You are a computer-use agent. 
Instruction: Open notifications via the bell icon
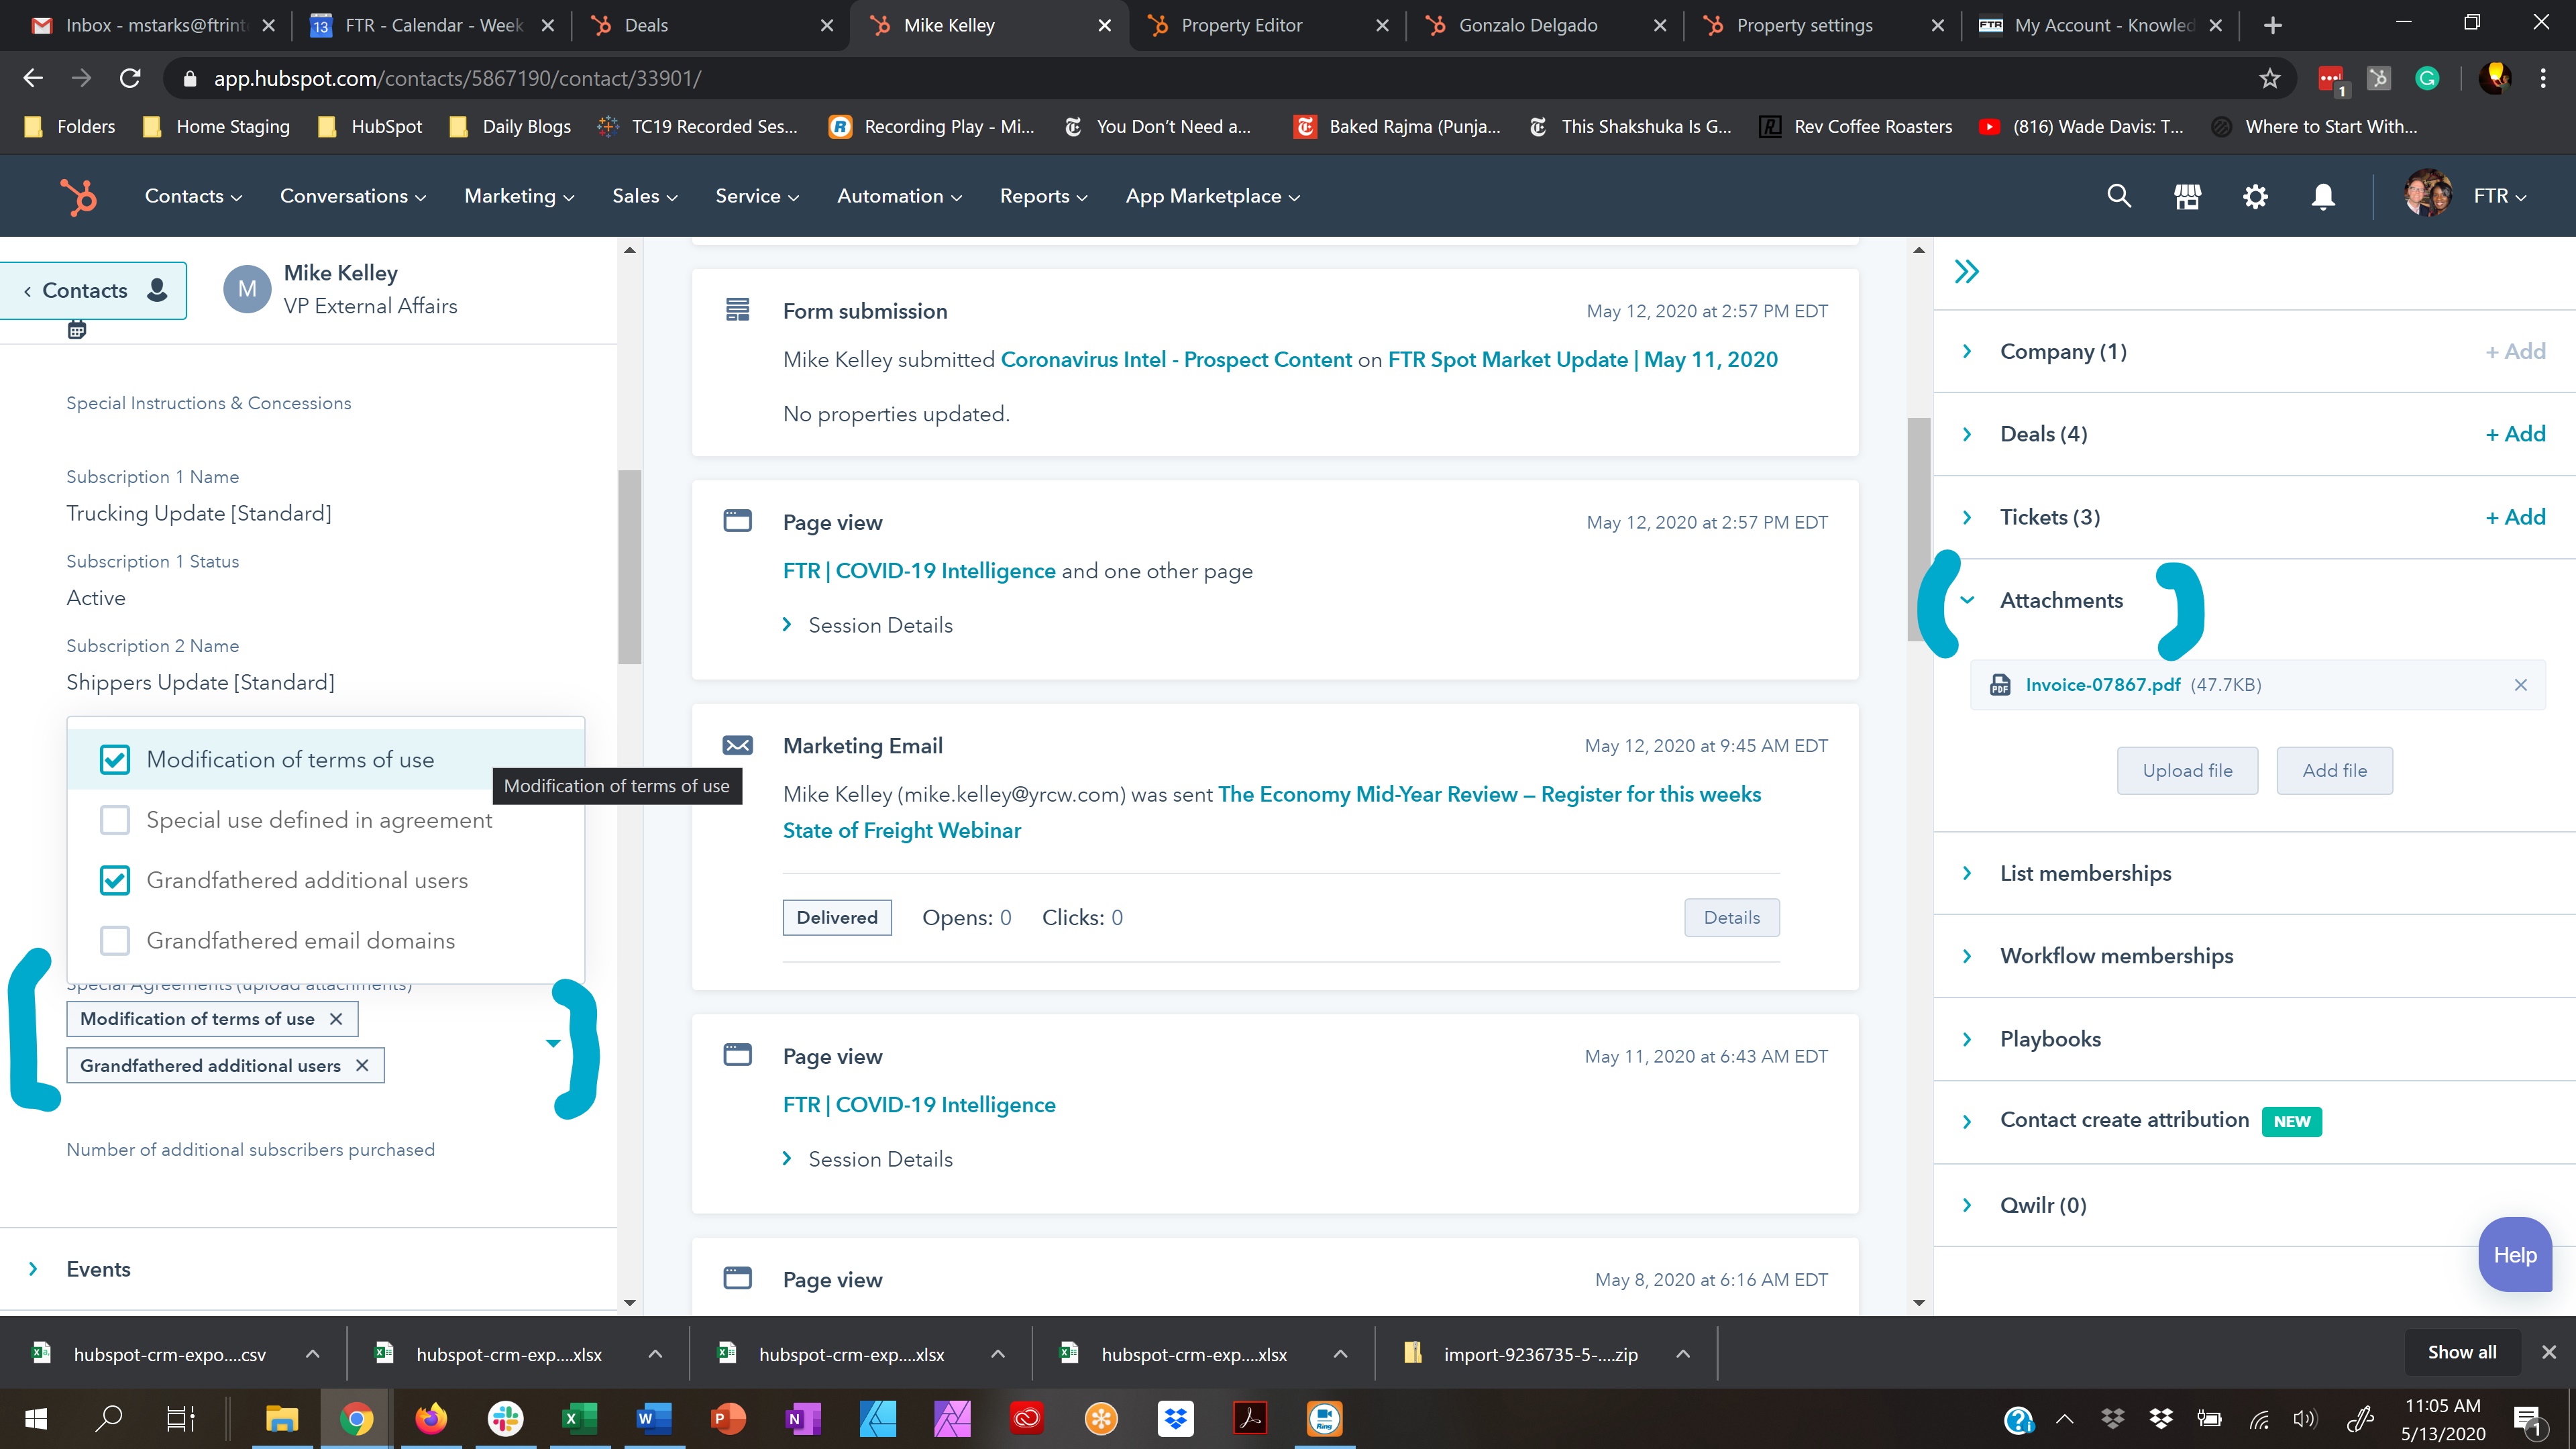pos(2323,196)
